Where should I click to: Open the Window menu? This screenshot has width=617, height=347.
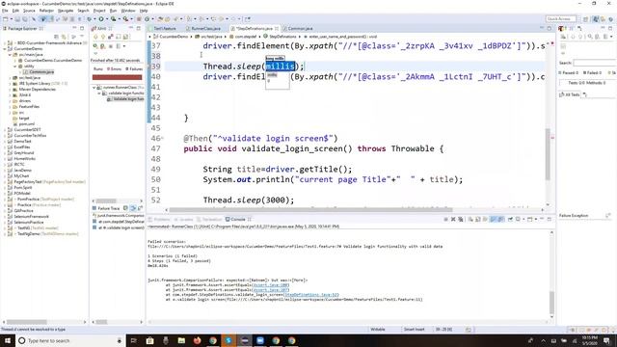tap(128, 11)
